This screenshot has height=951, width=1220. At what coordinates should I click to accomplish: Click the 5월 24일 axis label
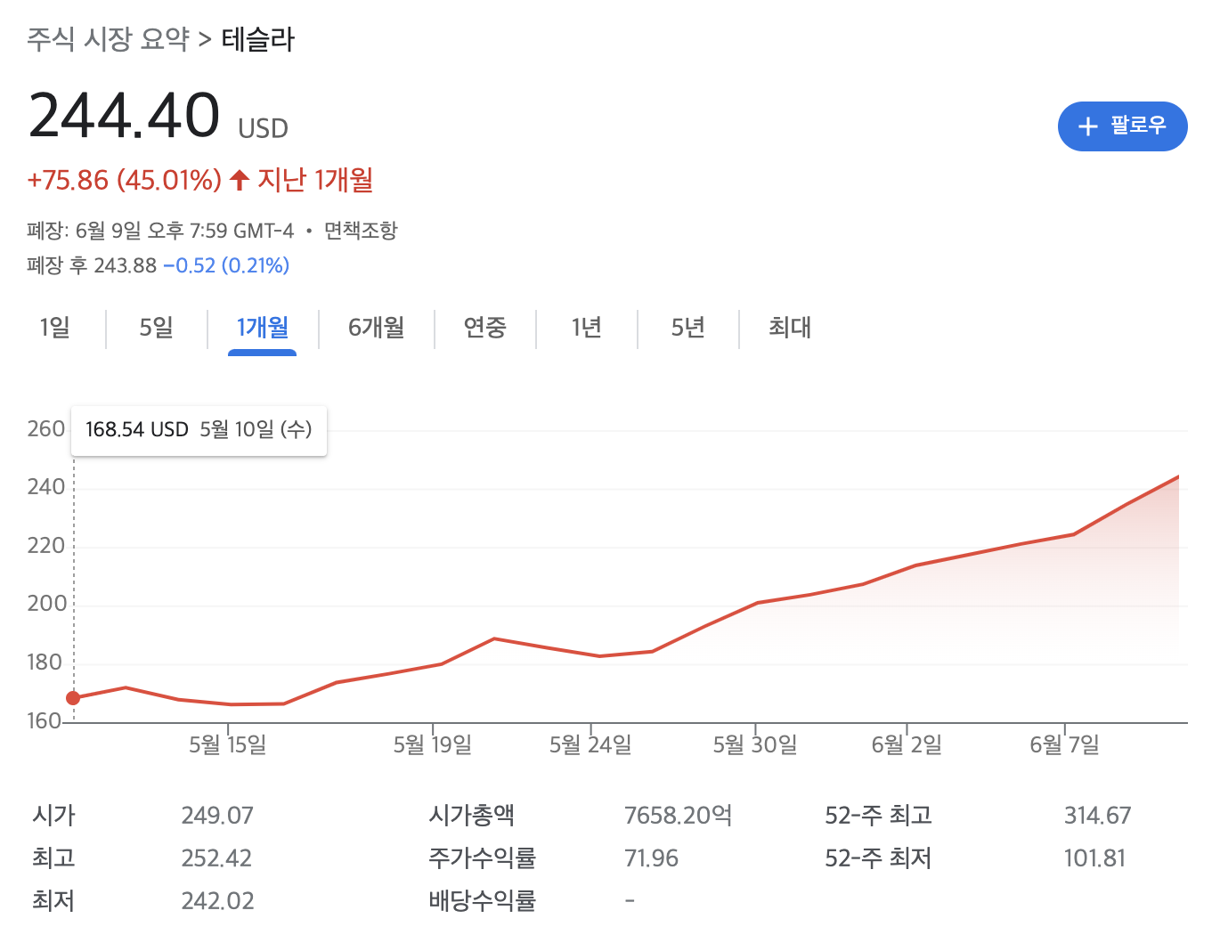click(590, 744)
